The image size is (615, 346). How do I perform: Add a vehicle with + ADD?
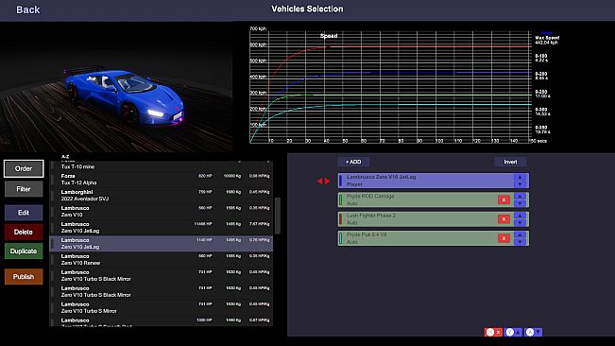pyautogui.click(x=353, y=162)
